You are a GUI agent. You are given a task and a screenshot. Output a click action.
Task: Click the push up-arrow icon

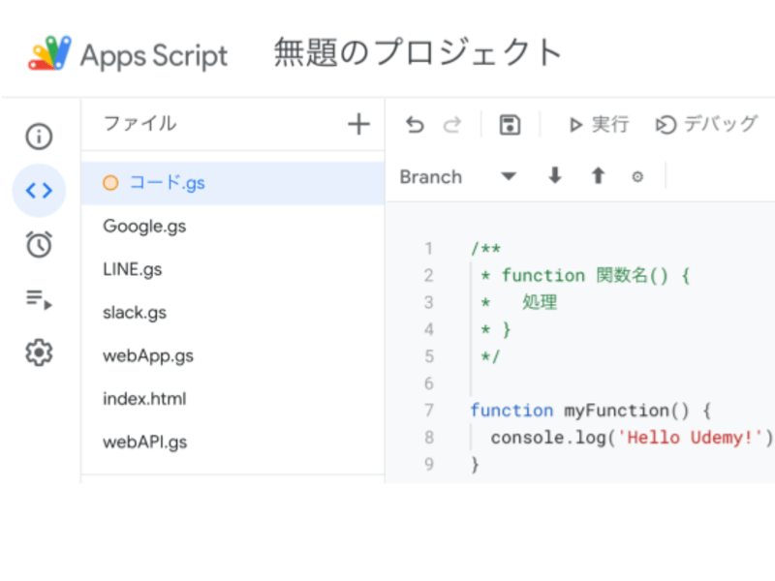point(598,176)
